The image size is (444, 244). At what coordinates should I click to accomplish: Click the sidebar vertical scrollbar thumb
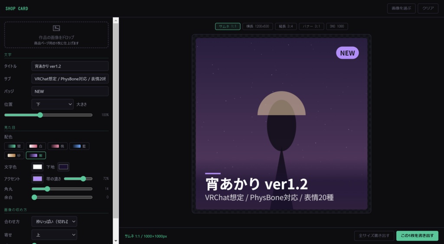click(116, 121)
